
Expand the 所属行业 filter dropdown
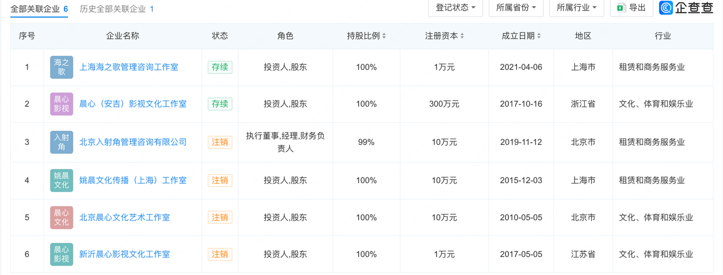coord(576,8)
